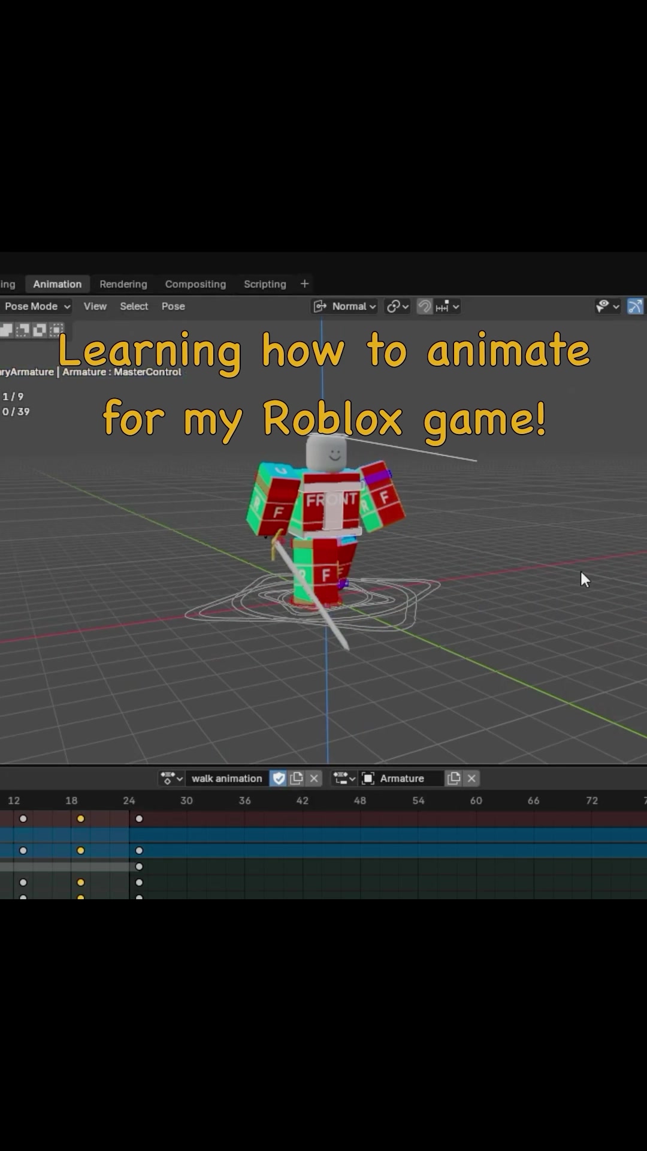Click frame 60 on the dope sheet ruler
Image resolution: width=647 pixels, height=1151 pixels.
coord(476,800)
